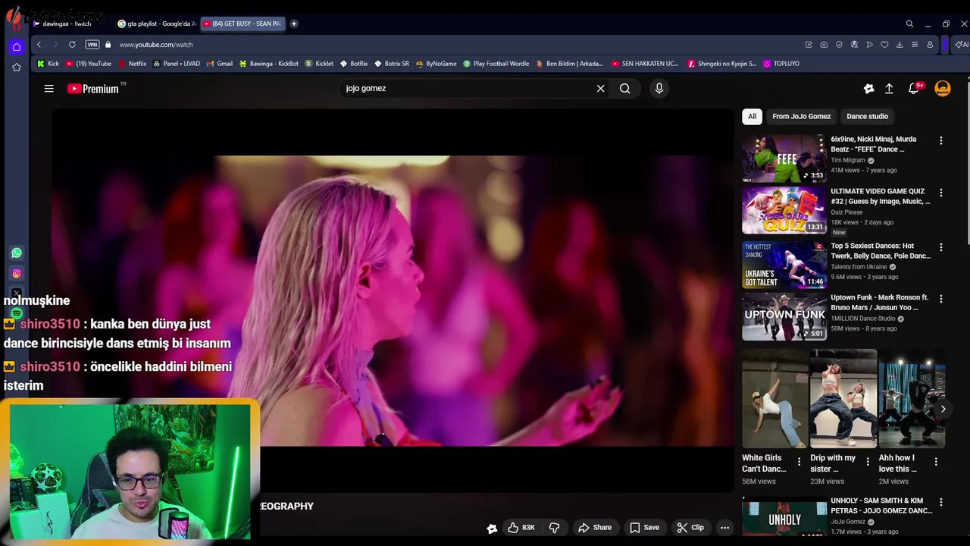
Task: Open WhatsApp in the Opera sidebar
Action: 17,253
